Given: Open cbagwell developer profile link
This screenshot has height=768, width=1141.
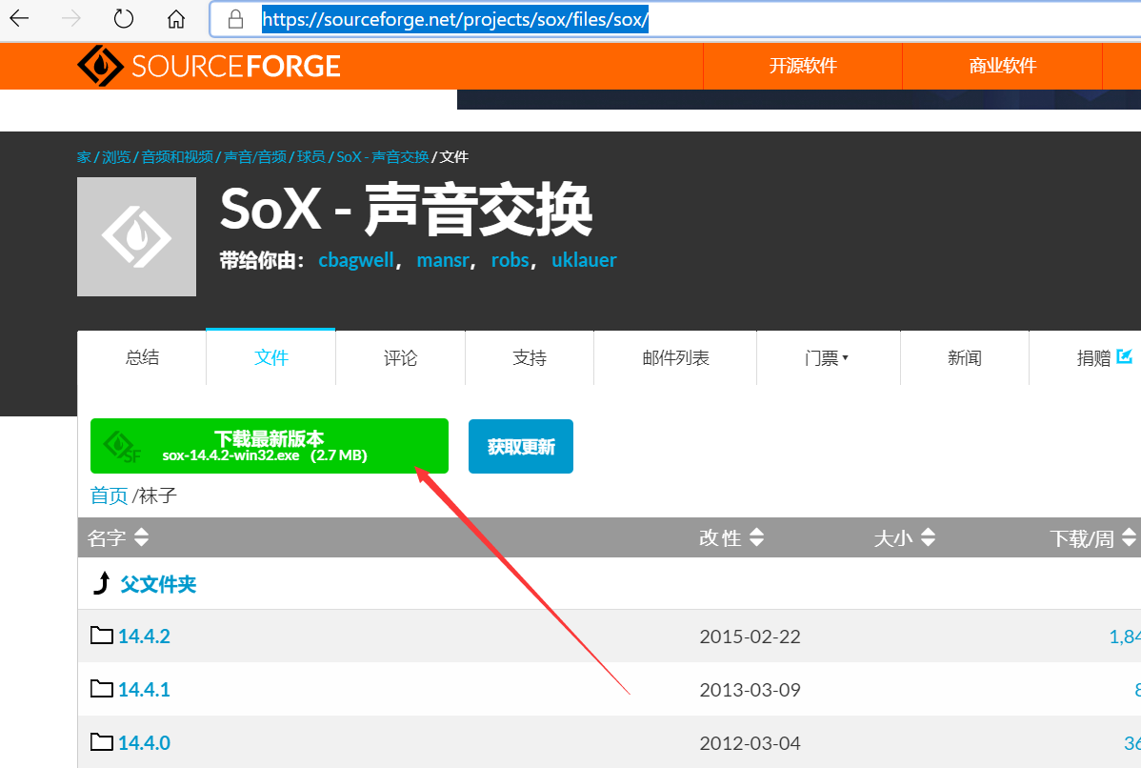Looking at the screenshot, I should click(356, 260).
